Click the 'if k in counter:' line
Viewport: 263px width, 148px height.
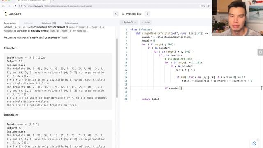coord(182,66)
